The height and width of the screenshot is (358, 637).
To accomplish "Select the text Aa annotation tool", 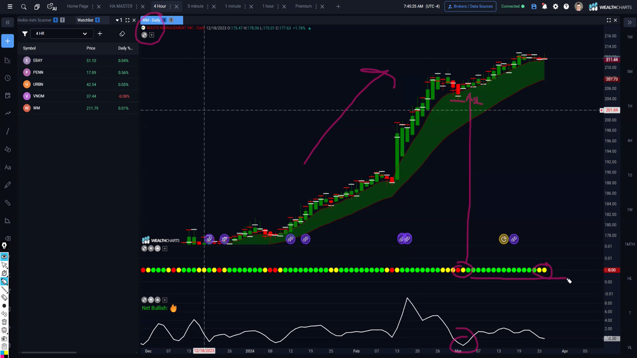I will click(x=8, y=167).
